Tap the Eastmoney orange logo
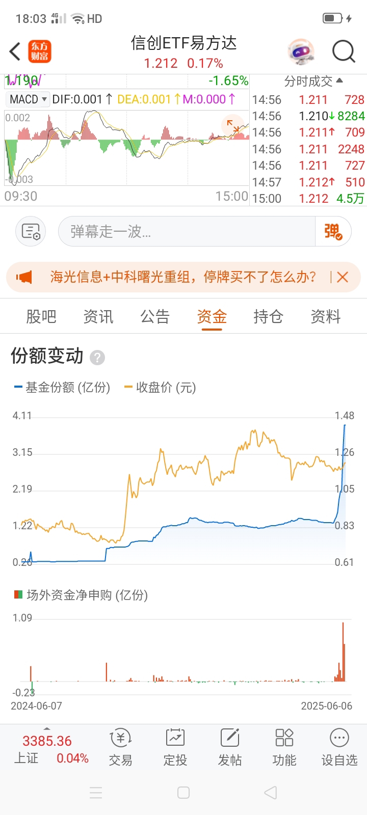The image size is (367, 815). (x=39, y=51)
